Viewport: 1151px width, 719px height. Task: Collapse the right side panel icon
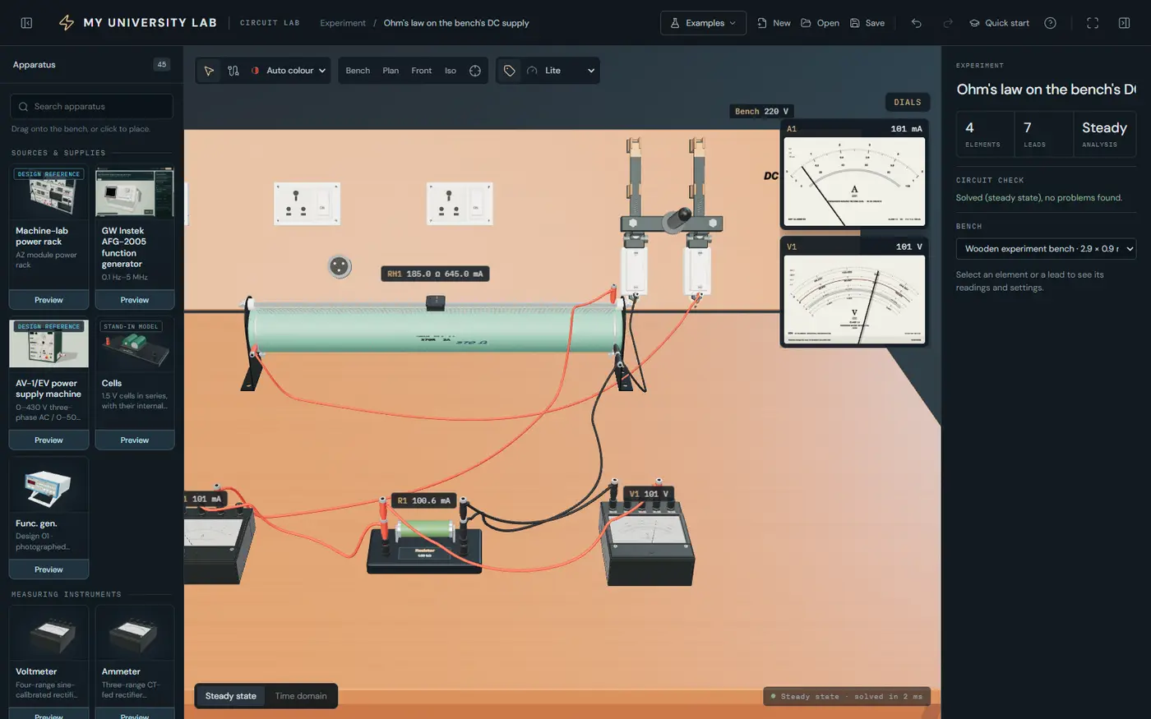(1124, 23)
